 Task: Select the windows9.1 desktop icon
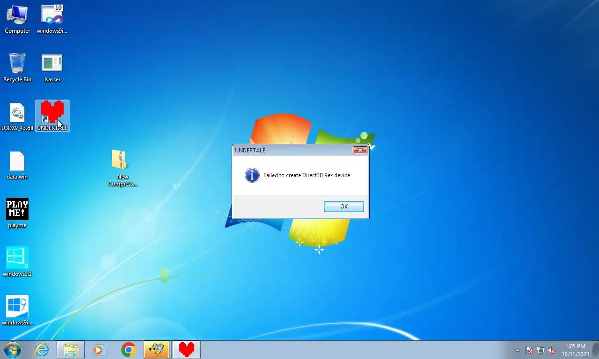[x=17, y=262]
